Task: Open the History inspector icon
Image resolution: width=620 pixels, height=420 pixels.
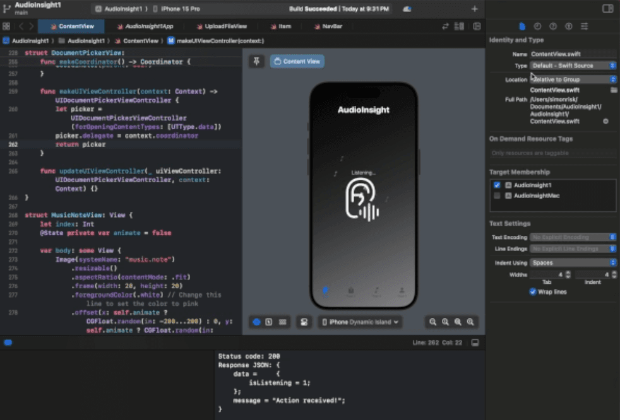Action: coord(537,26)
